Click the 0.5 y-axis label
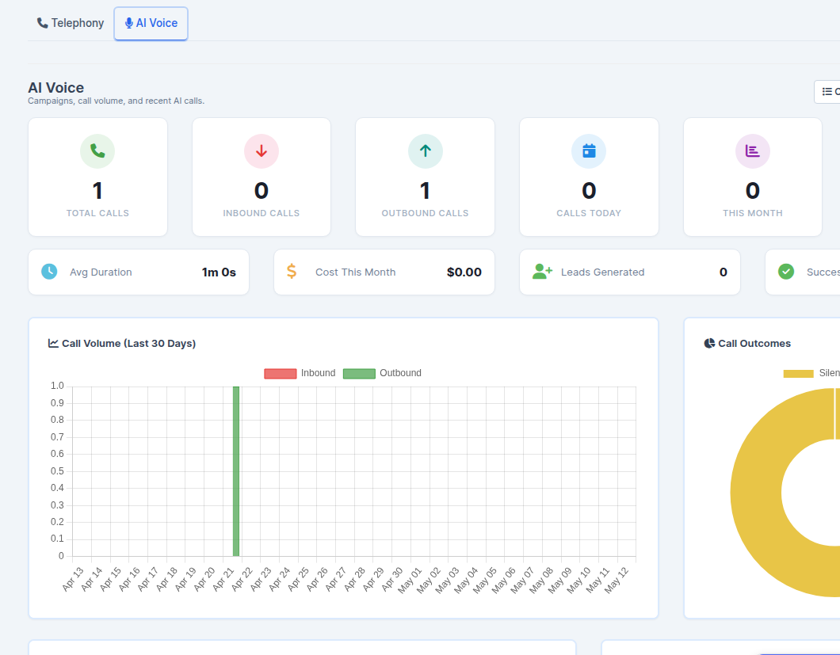The width and height of the screenshot is (840, 655). pos(57,470)
